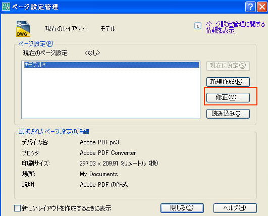Click the ページ設定(P) group label
The width and height of the screenshot is (268, 216).
click(36, 44)
